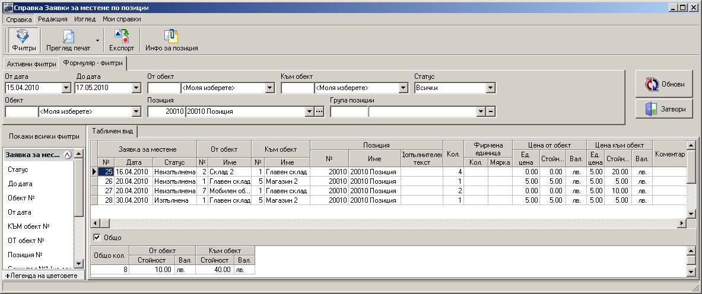
Task: Select the Обект № filter item
Action: tap(21, 198)
